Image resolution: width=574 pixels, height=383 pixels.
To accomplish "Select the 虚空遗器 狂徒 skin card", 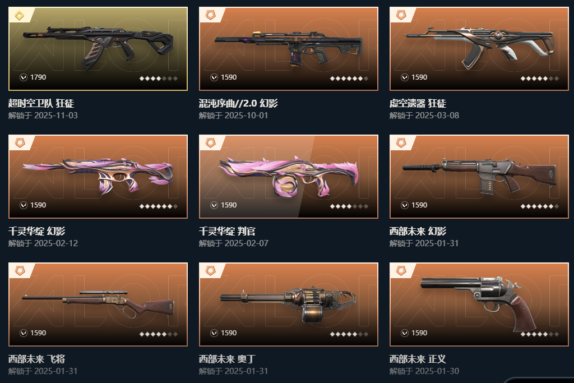I will coord(479,49).
